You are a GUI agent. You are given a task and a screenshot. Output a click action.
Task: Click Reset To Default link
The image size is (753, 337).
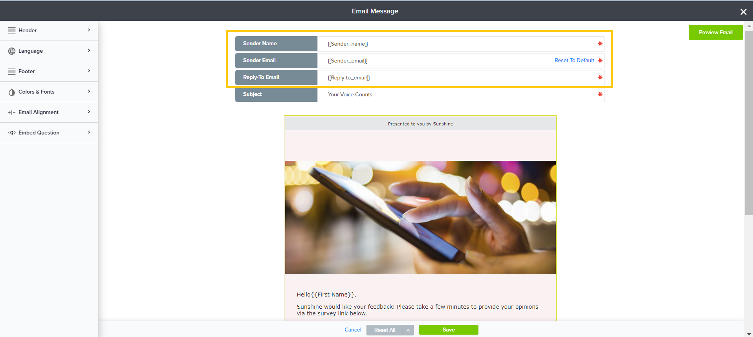(x=574, y=61)
